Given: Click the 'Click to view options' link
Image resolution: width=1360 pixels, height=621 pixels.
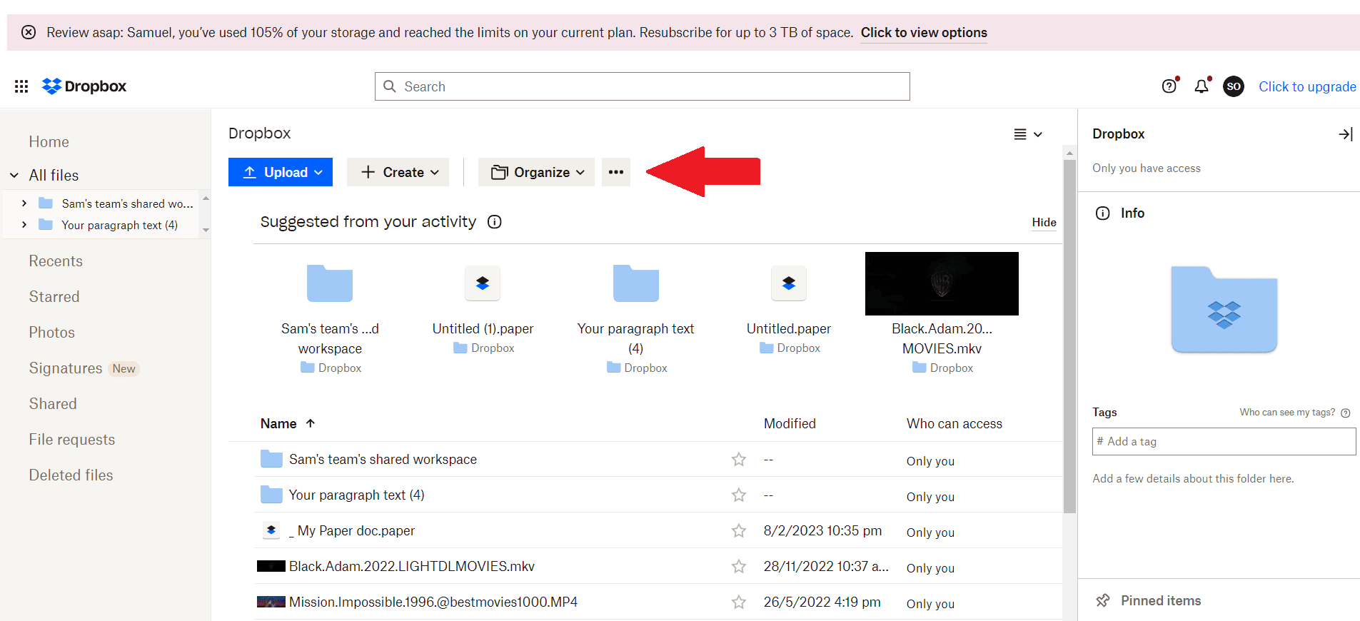Looking at the screenshot, I should coord(924,33).
